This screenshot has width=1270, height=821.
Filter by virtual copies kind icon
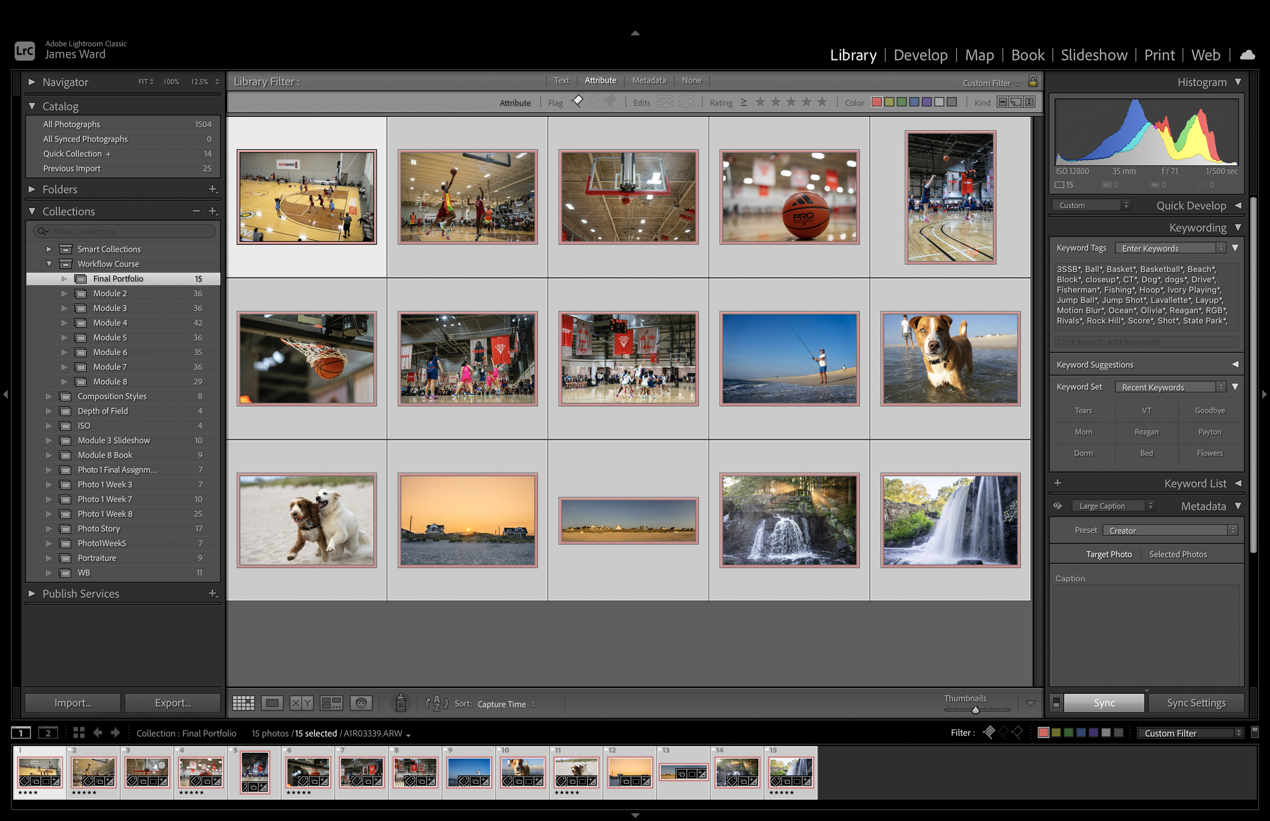[1016, 102]
